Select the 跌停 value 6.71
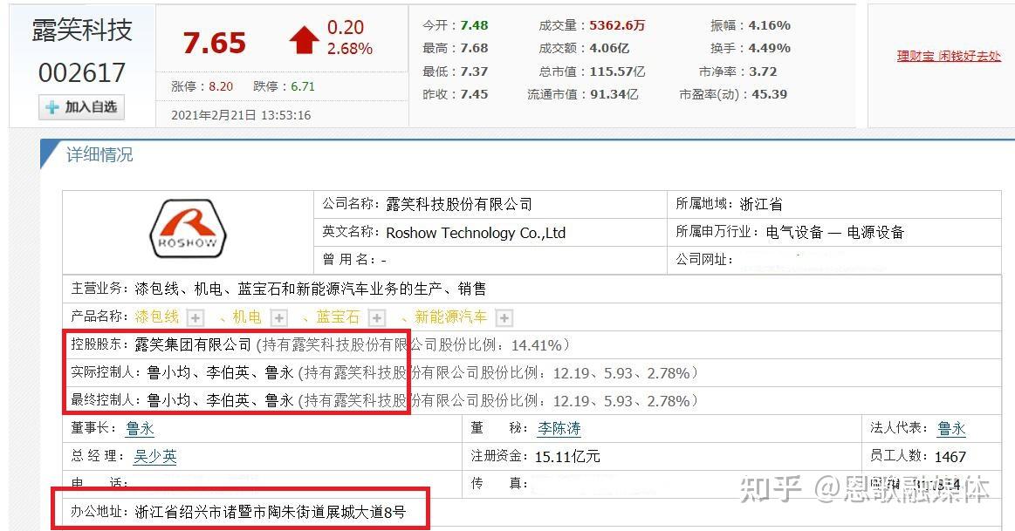The width and height of the screenshot is (1015, 531). click(x=302, y=86)
